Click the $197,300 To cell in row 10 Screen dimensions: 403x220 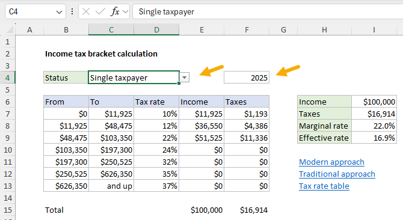tap(111, 150)
